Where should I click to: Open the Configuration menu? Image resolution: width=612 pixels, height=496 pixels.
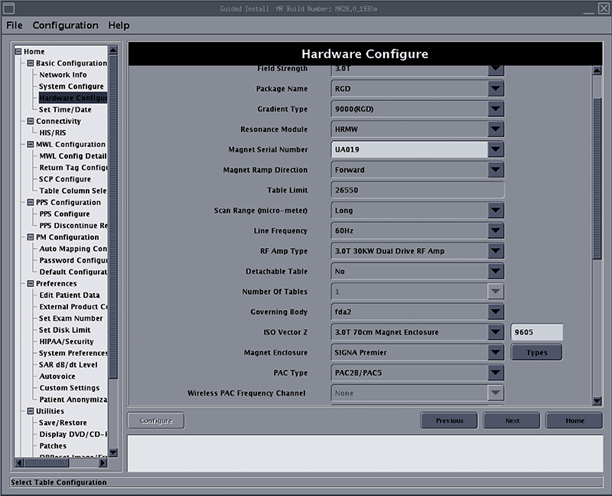[x=65, y=25]
